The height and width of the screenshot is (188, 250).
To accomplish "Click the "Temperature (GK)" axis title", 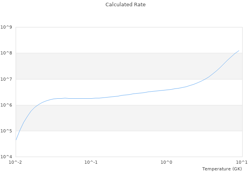I will (222, 169).
